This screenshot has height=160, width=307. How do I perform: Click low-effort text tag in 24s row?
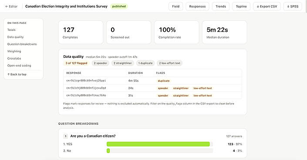(202, 88)
